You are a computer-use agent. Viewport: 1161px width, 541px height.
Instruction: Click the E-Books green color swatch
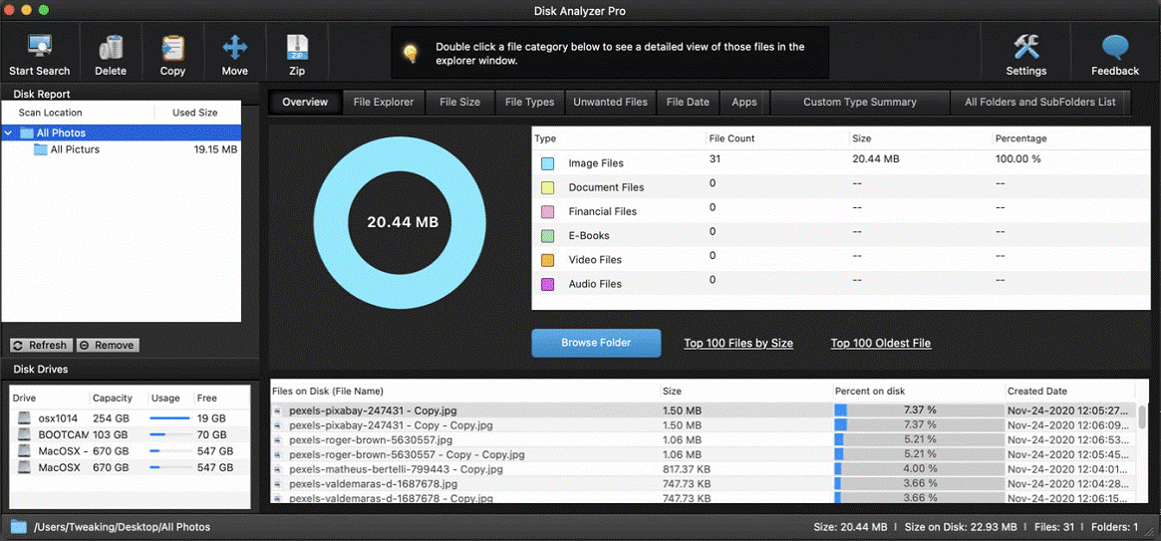(x=548, y=236)
